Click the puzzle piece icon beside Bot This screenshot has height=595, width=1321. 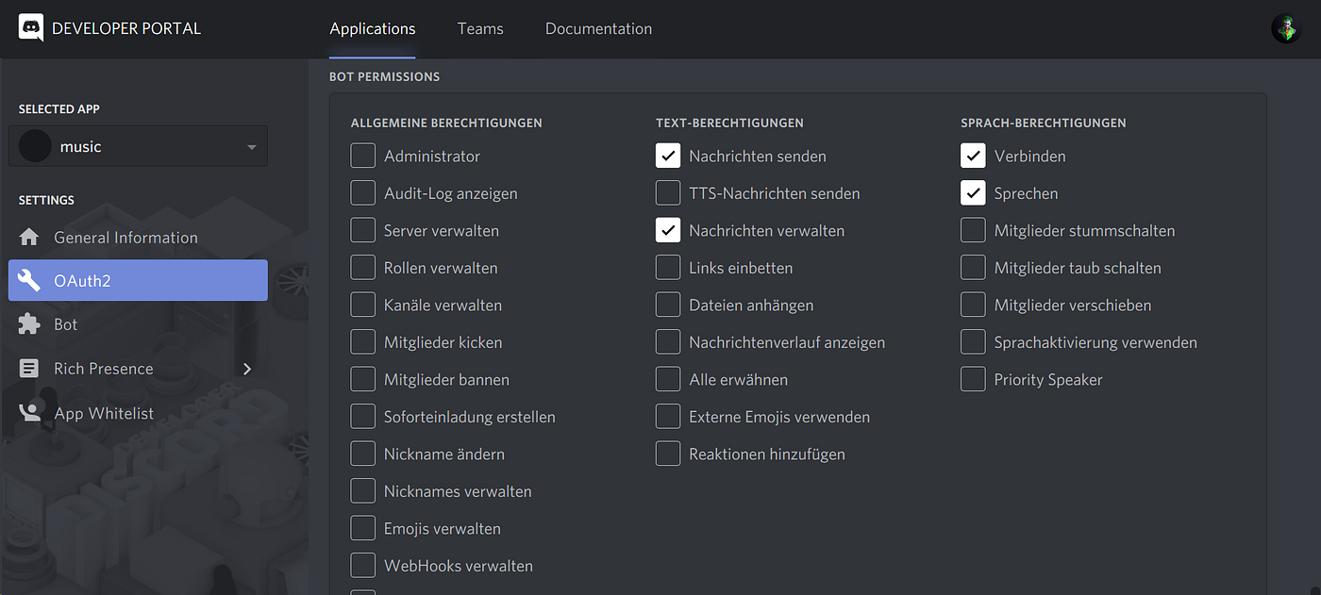(29, 323)
